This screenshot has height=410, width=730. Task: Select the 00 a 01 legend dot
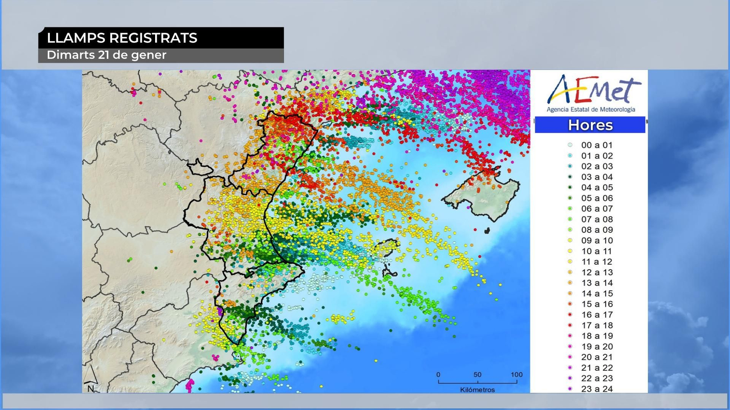tap(570, 145)
